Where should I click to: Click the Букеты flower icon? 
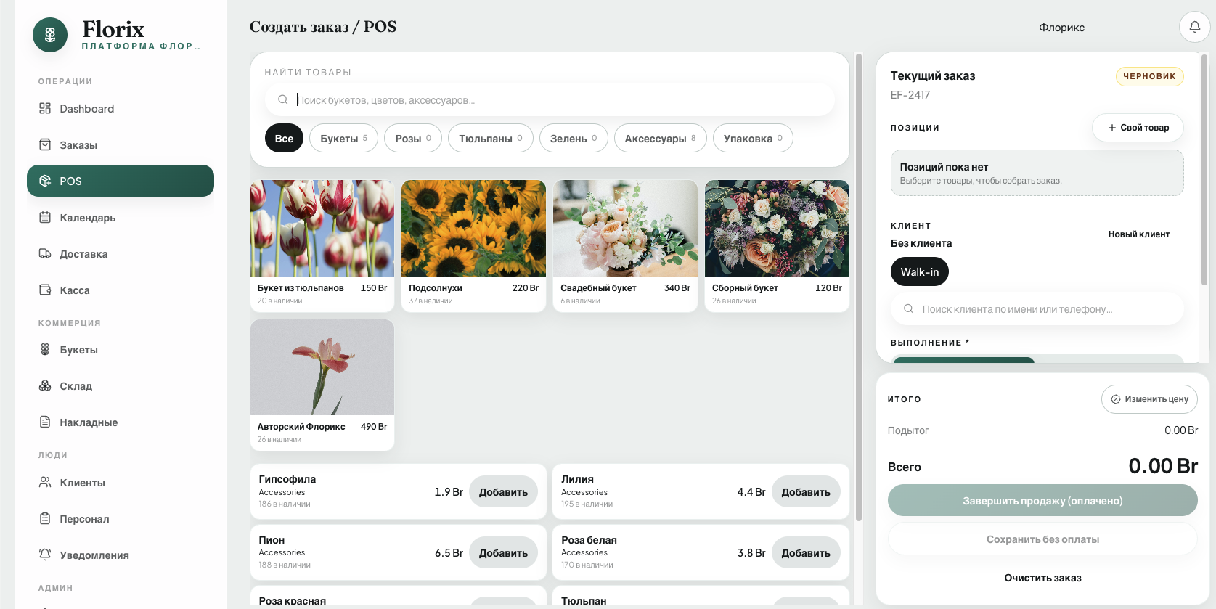point(45,349)
